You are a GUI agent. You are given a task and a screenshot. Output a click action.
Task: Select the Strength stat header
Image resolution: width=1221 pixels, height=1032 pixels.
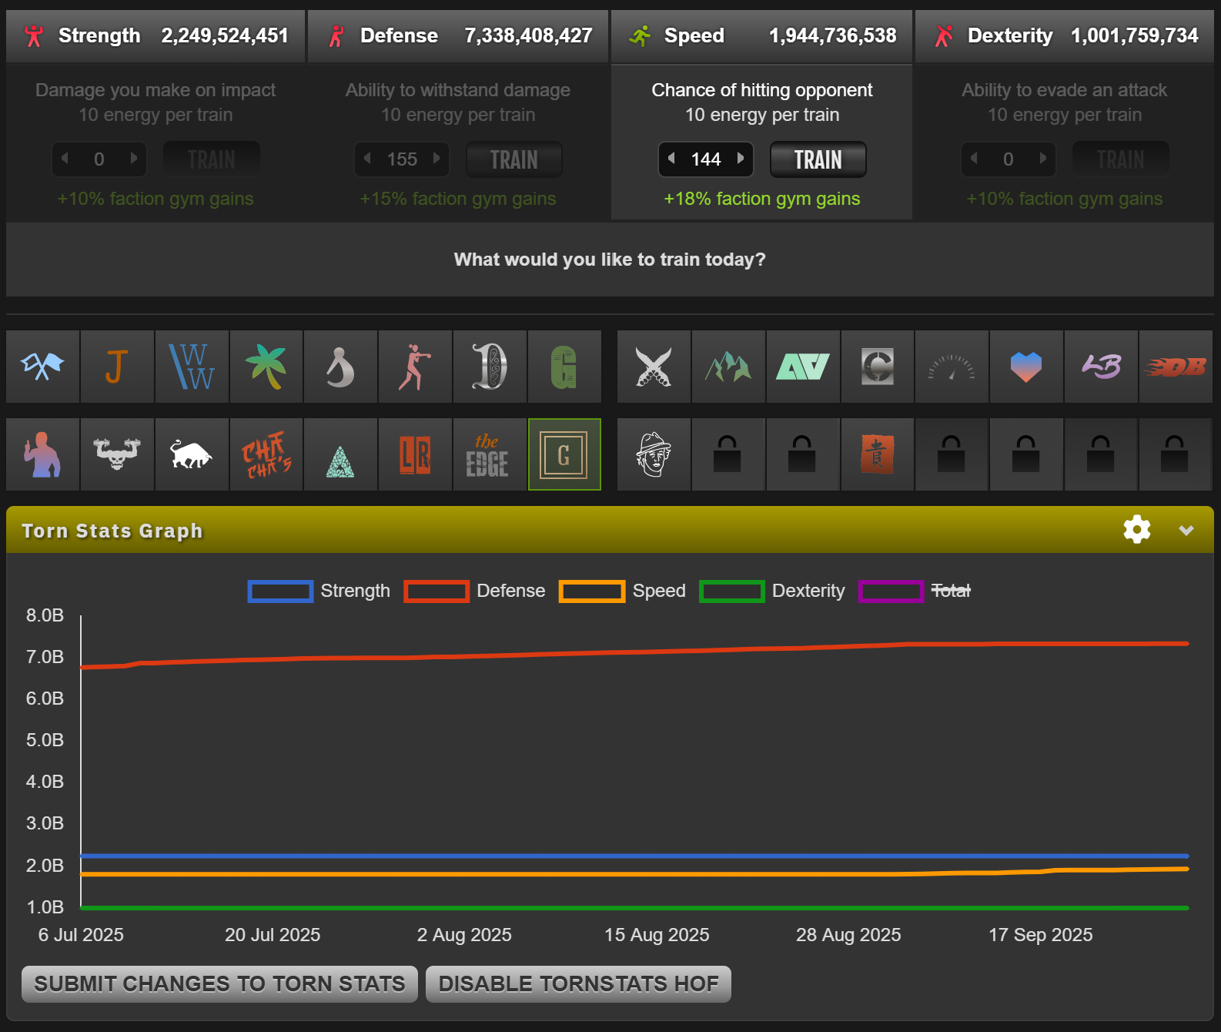(x=156, y=35)
